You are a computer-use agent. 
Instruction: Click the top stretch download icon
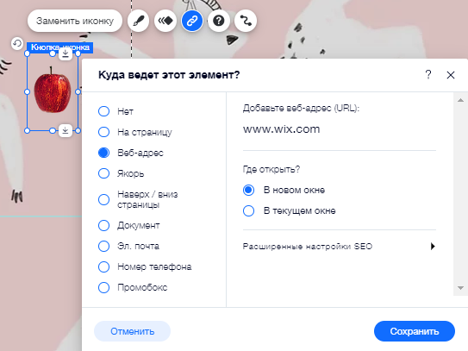click(x=66, y=53)
